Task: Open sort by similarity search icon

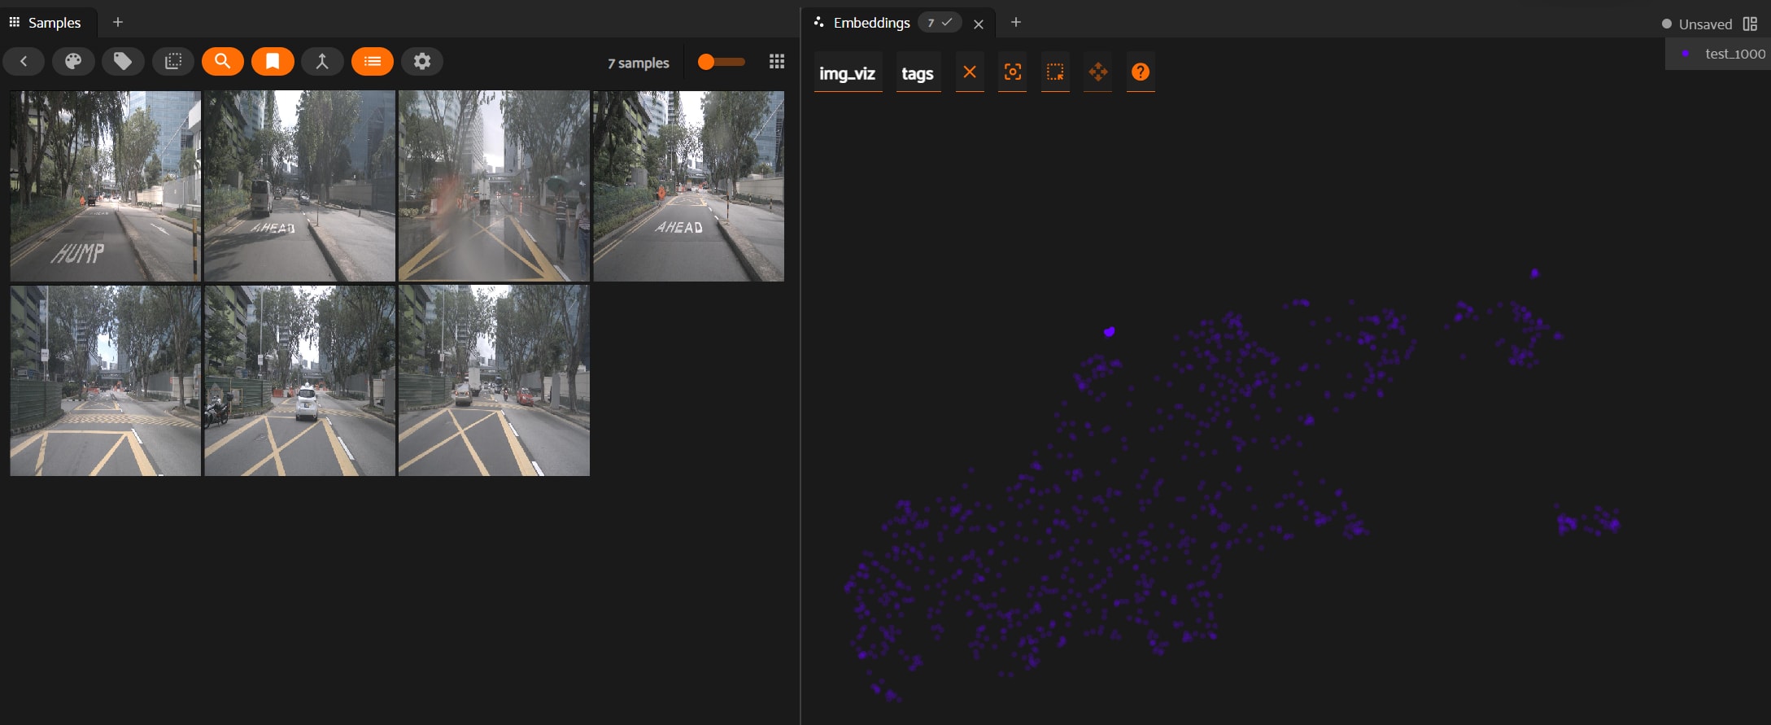Action: coord(222,61)
